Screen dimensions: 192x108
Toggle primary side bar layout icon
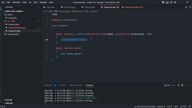tap(163, 2)
